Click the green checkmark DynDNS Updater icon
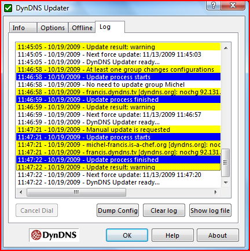Screen dimensions: 250x251 [8, 8]
